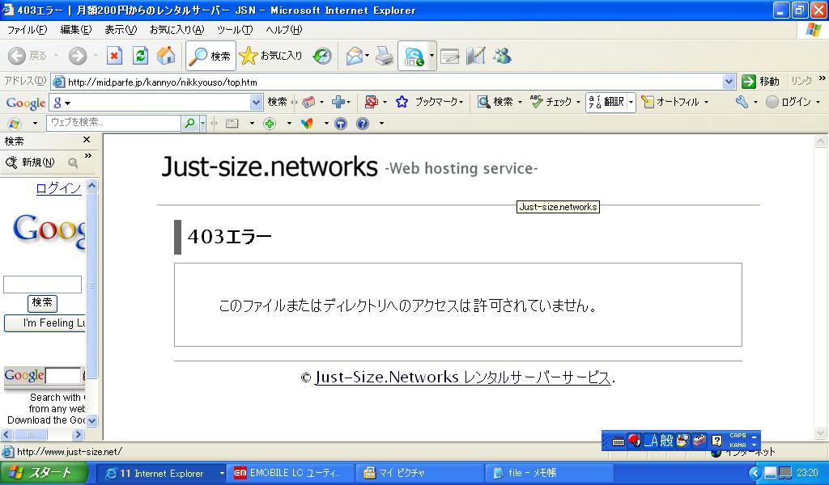Screen dimensions: 829x485
Task: Click Google toolbar ログイン button
Action: (x=789, y=102)
